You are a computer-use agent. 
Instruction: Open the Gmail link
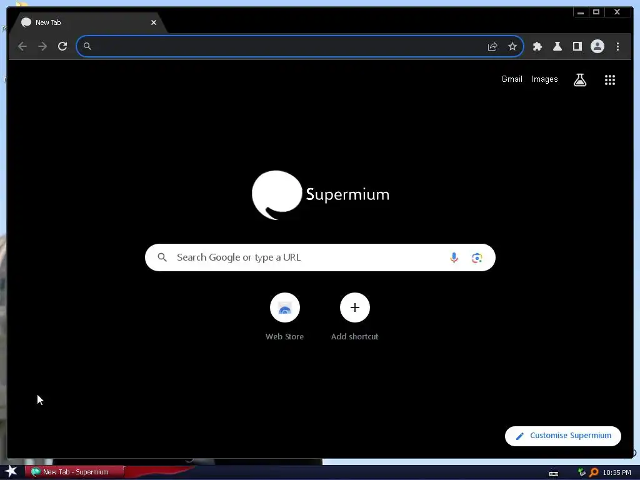tap(511, 79)
